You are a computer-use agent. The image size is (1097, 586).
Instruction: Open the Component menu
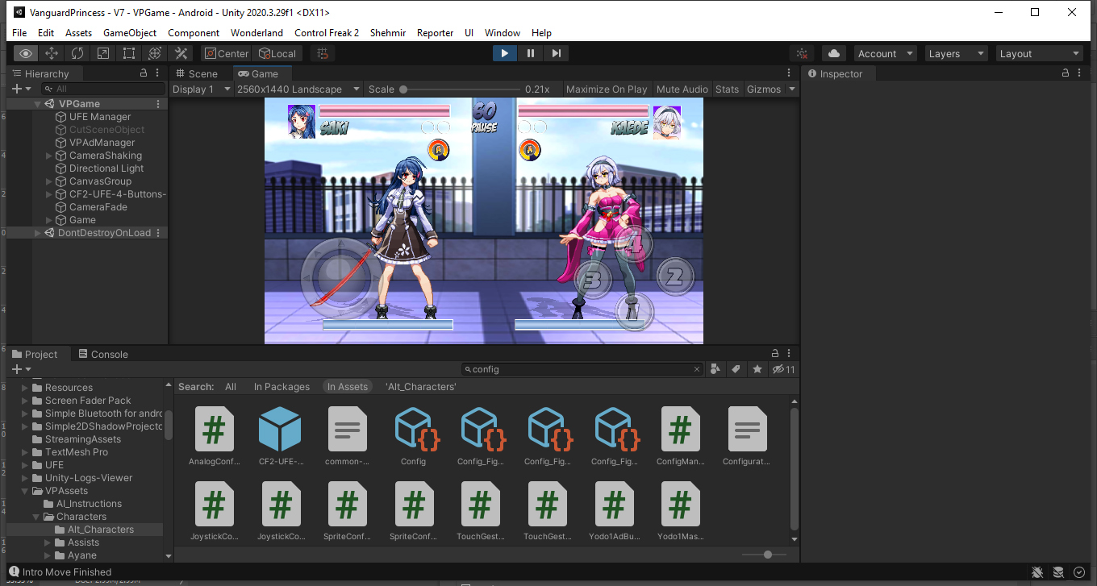click(x=194, y=32)
